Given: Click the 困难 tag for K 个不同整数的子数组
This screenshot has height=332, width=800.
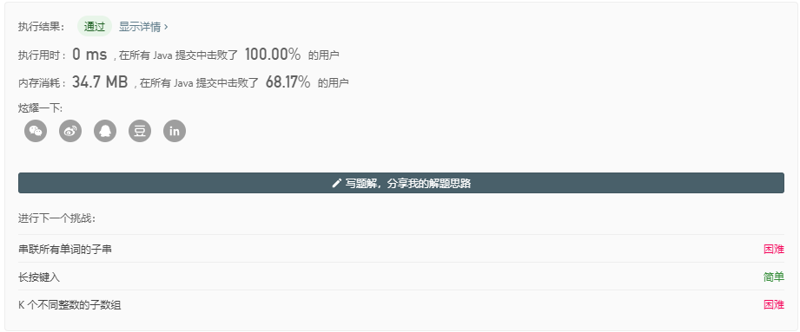Looking at the screenshot, I should tap(773, 305).
